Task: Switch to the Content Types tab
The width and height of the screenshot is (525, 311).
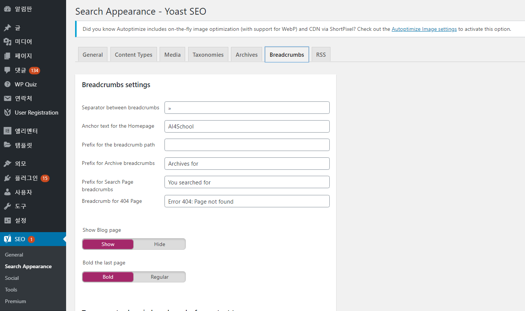Action: (133, 54)
